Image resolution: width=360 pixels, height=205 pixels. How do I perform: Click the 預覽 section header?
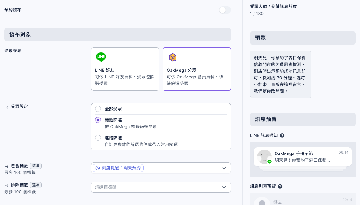click(x=303, y=38)
